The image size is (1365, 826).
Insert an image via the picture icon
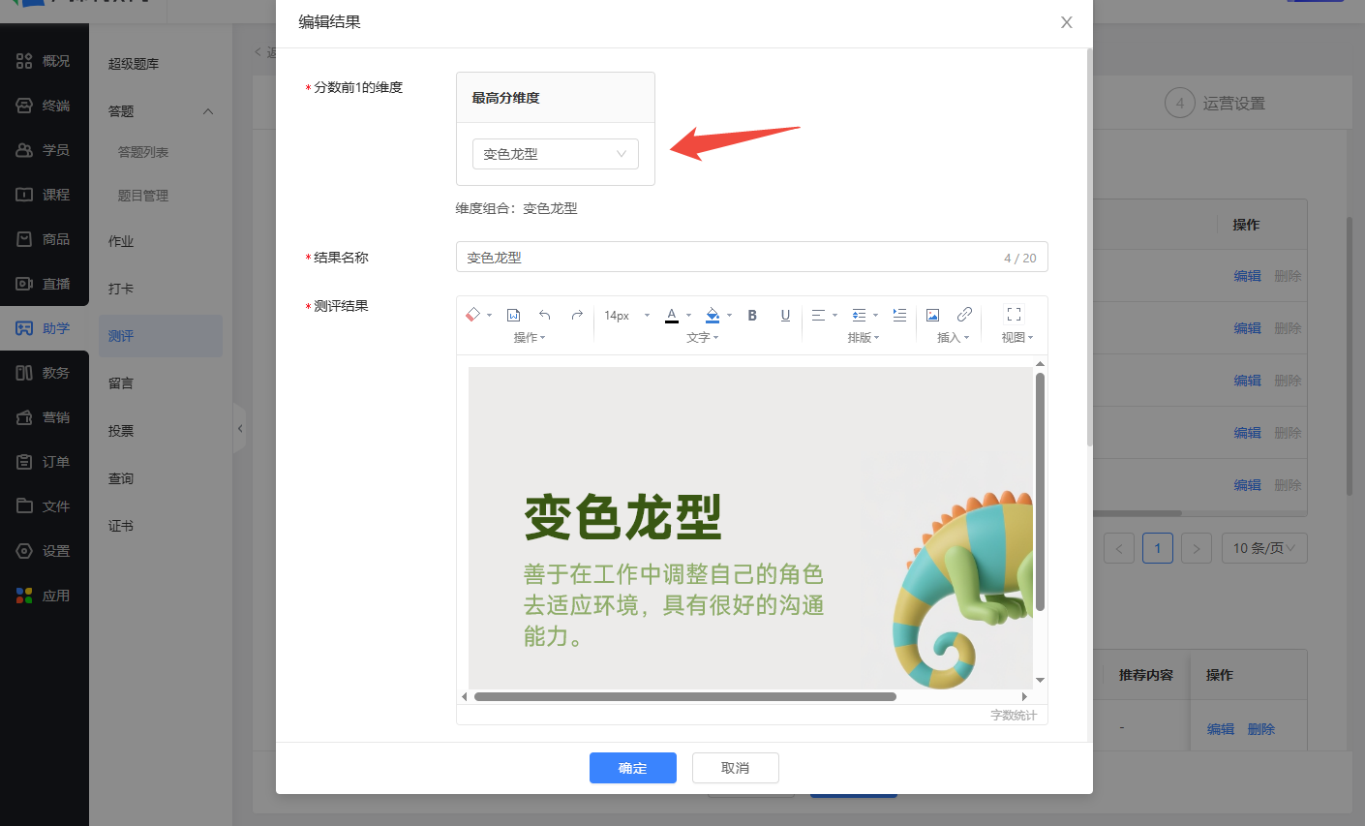pyautogui.click(x=932, y=315)
